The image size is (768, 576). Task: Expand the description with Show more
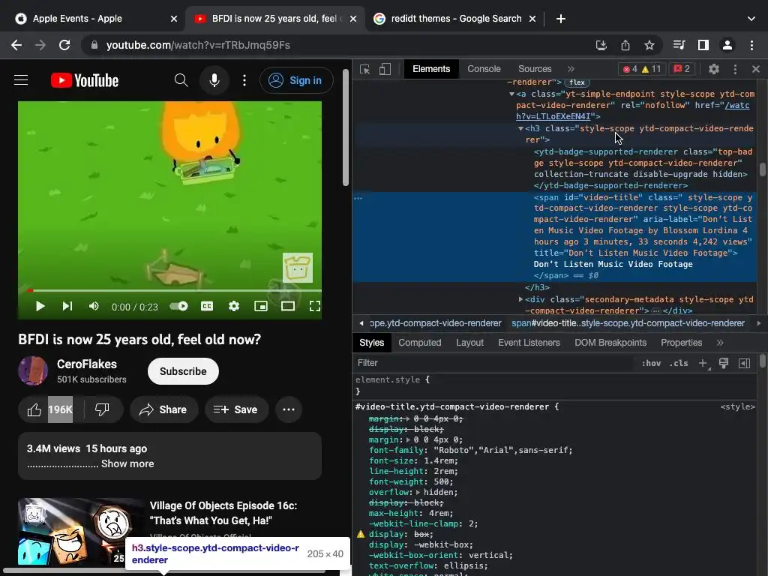(127, 463)
